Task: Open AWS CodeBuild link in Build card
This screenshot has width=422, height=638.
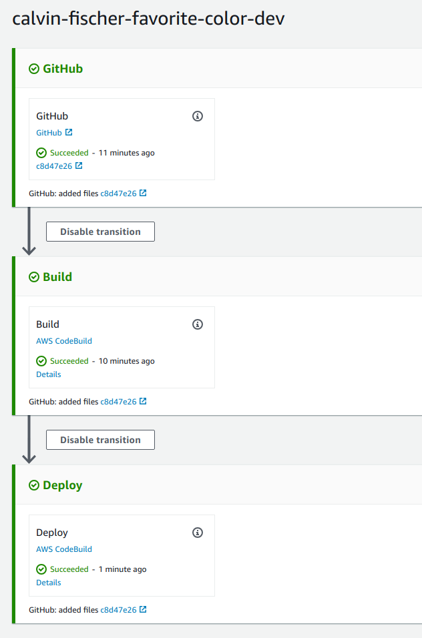Action: point(64,341)
